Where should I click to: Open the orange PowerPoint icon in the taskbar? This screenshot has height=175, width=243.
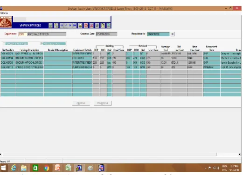(x=57, y=168)
